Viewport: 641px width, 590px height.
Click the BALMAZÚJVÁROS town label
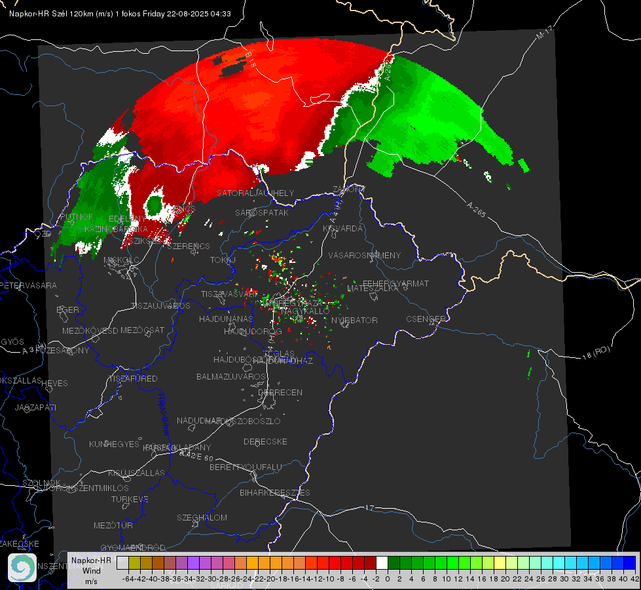[x=231, y=376]
